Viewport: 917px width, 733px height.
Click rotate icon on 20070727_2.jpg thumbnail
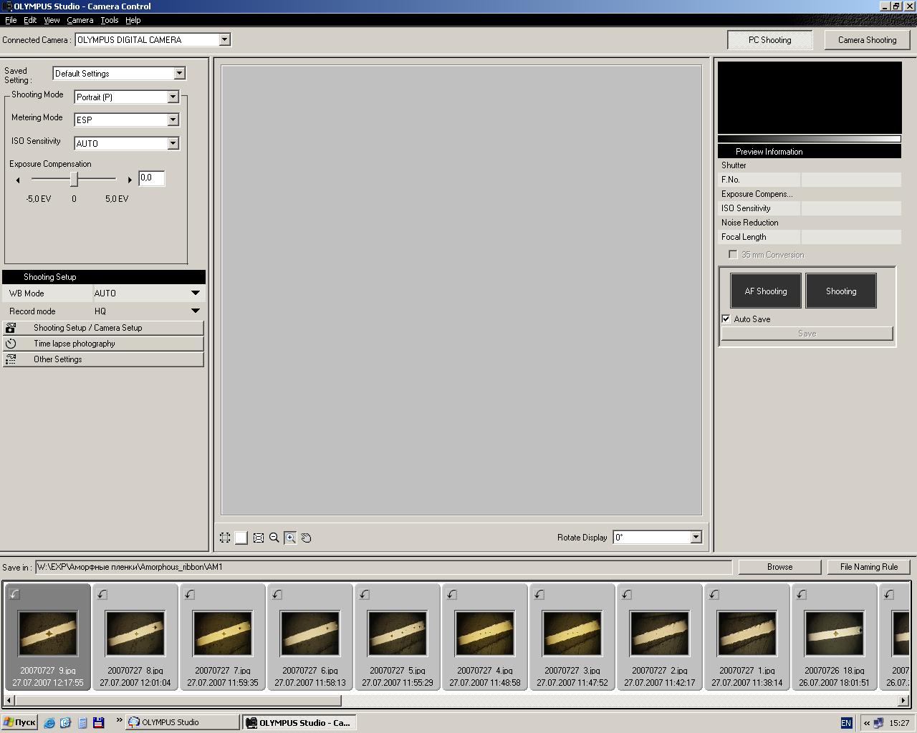click(x=626, y=594)
